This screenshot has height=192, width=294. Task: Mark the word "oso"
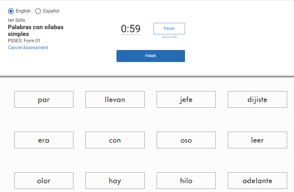pyautogui.click(x=186, y=140)
